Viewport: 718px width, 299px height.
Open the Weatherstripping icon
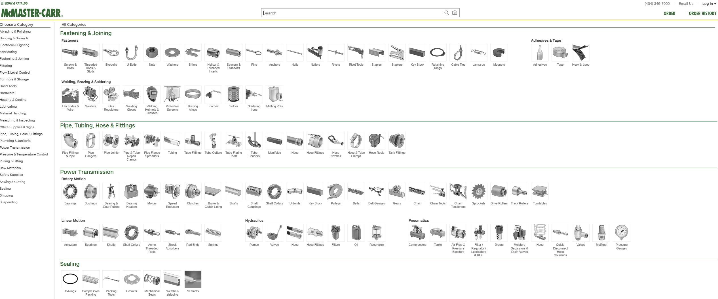pyautogui.click(x=172, y=279)
